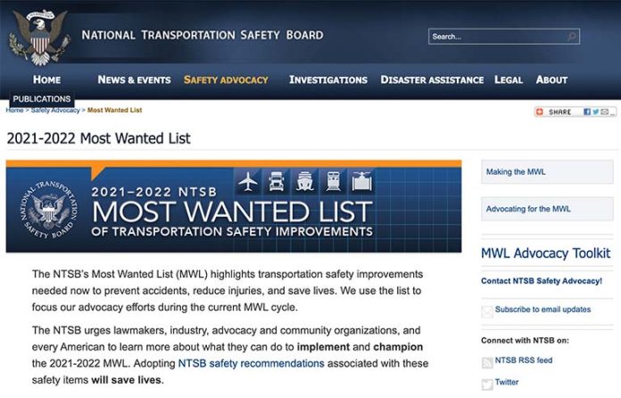Click the 2021-2022 Most Wanted List heading
Viewport: 621px width, 398px height.
99,138
